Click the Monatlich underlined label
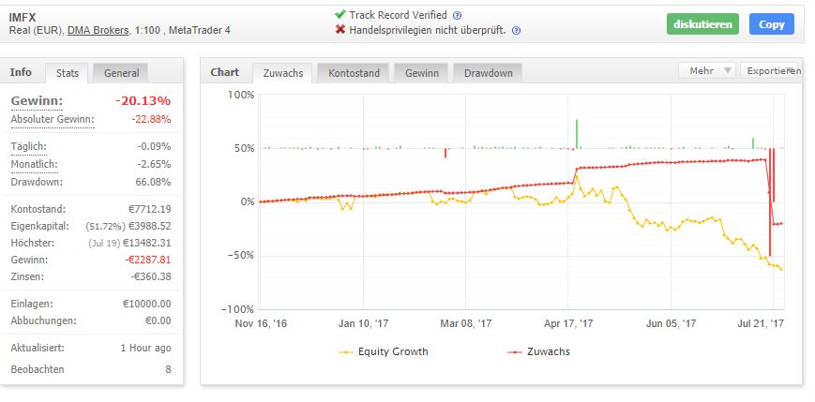This screenshot has height=402, width=815. pyautogui.click(x=35, y=165)
